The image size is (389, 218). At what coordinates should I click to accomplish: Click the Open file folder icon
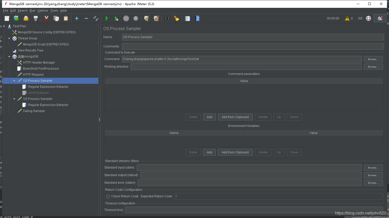26,18
